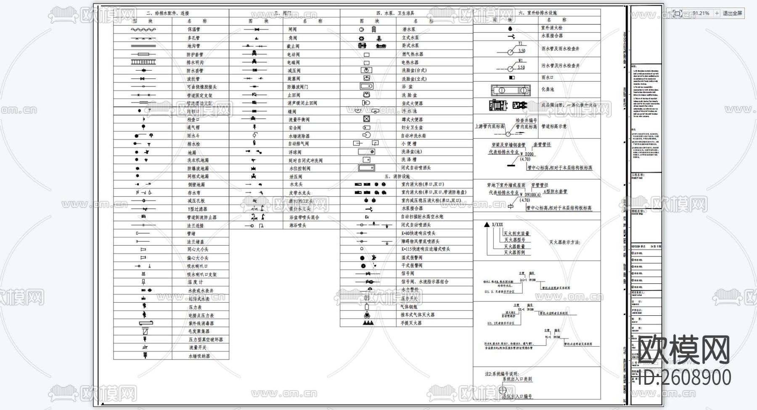Click the 手提灭火器 table cell
The height and width of the screenshot is (410, 757).
coord(434,323)
